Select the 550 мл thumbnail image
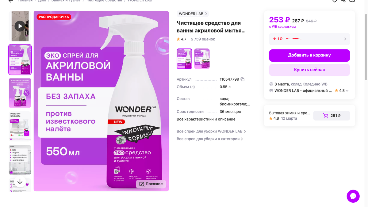Viewport: 368px width, 207px height. coord(20,59)
